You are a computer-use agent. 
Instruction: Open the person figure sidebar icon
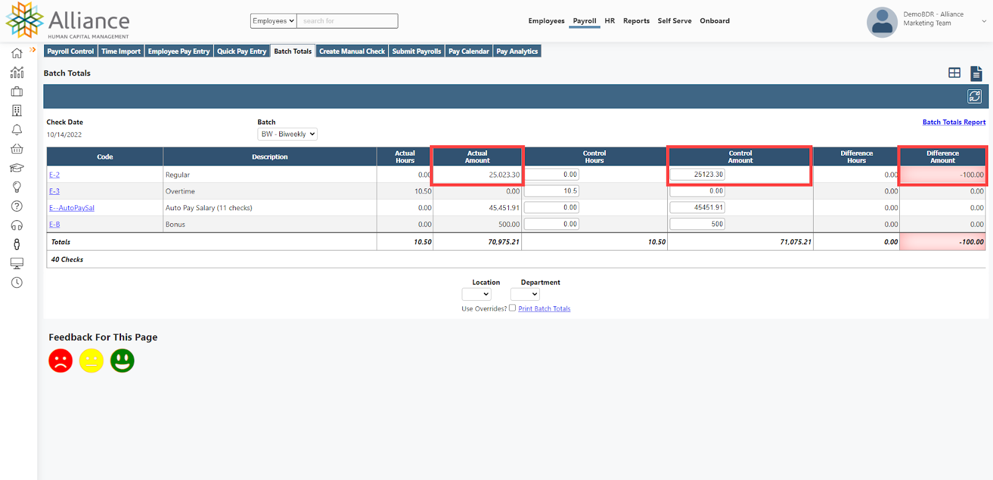(17, 244)
